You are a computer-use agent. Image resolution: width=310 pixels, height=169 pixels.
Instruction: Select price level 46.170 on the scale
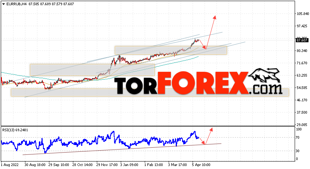[x=303, y=100]
